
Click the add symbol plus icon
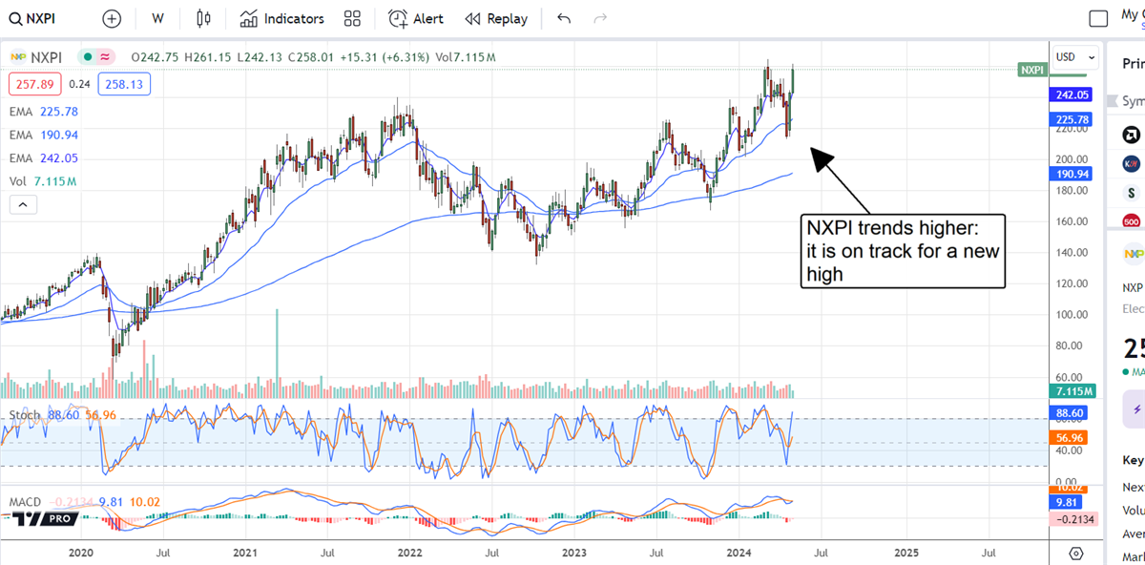coord(112,18)
